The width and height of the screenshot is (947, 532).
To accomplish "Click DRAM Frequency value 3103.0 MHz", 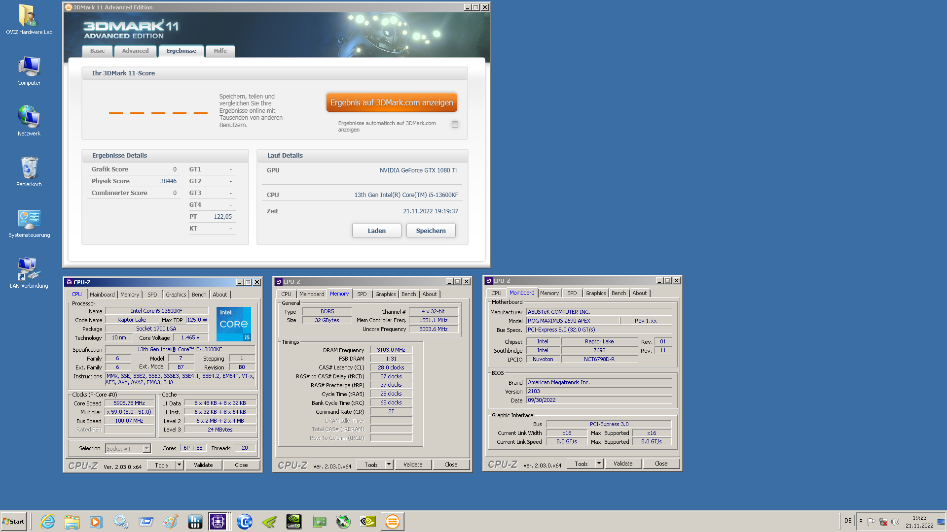I will coord(391,350).
